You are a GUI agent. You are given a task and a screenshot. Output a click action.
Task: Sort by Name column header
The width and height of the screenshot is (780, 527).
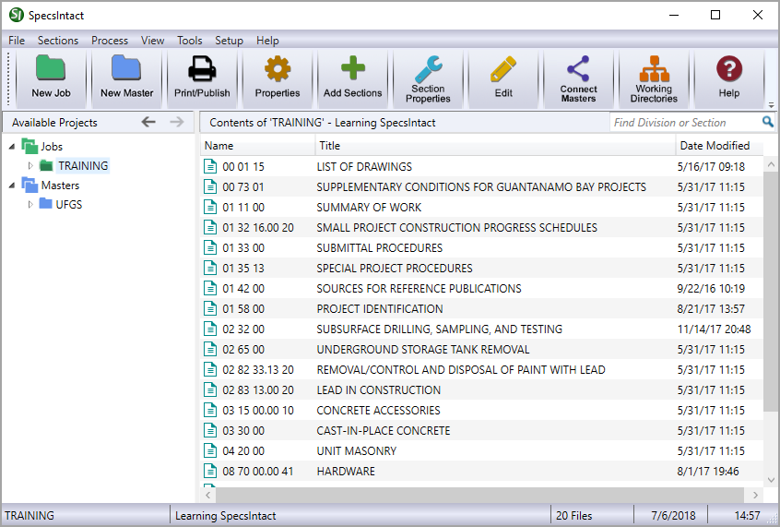pos(257,146)
